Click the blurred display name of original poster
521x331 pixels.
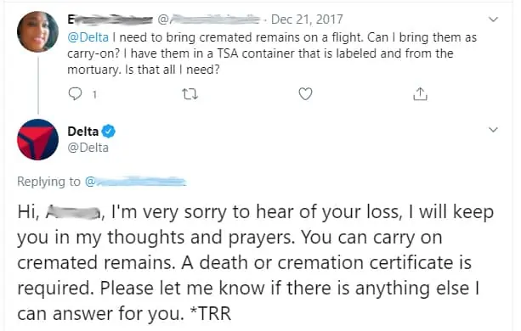click(110, 20)
